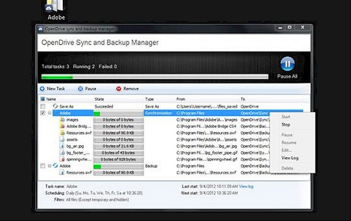The width and height of the screenshot is (351, 221).
Task: Click the Synchronization Adobe progress bar
Action: [x=119, y=114]
